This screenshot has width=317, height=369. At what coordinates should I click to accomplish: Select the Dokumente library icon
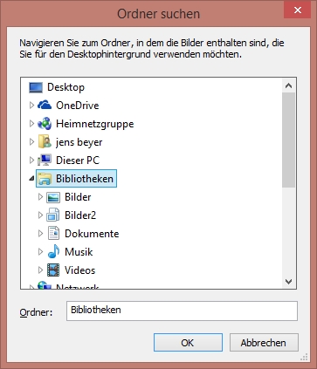pyautogui.click(x=53, y=234)
